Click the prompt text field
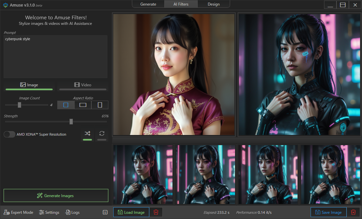Screen dimensions: 362x219 tap(55, 57)
